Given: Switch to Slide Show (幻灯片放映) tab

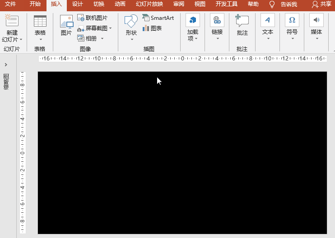Looking at the screenshot, I should pos(149,4).
